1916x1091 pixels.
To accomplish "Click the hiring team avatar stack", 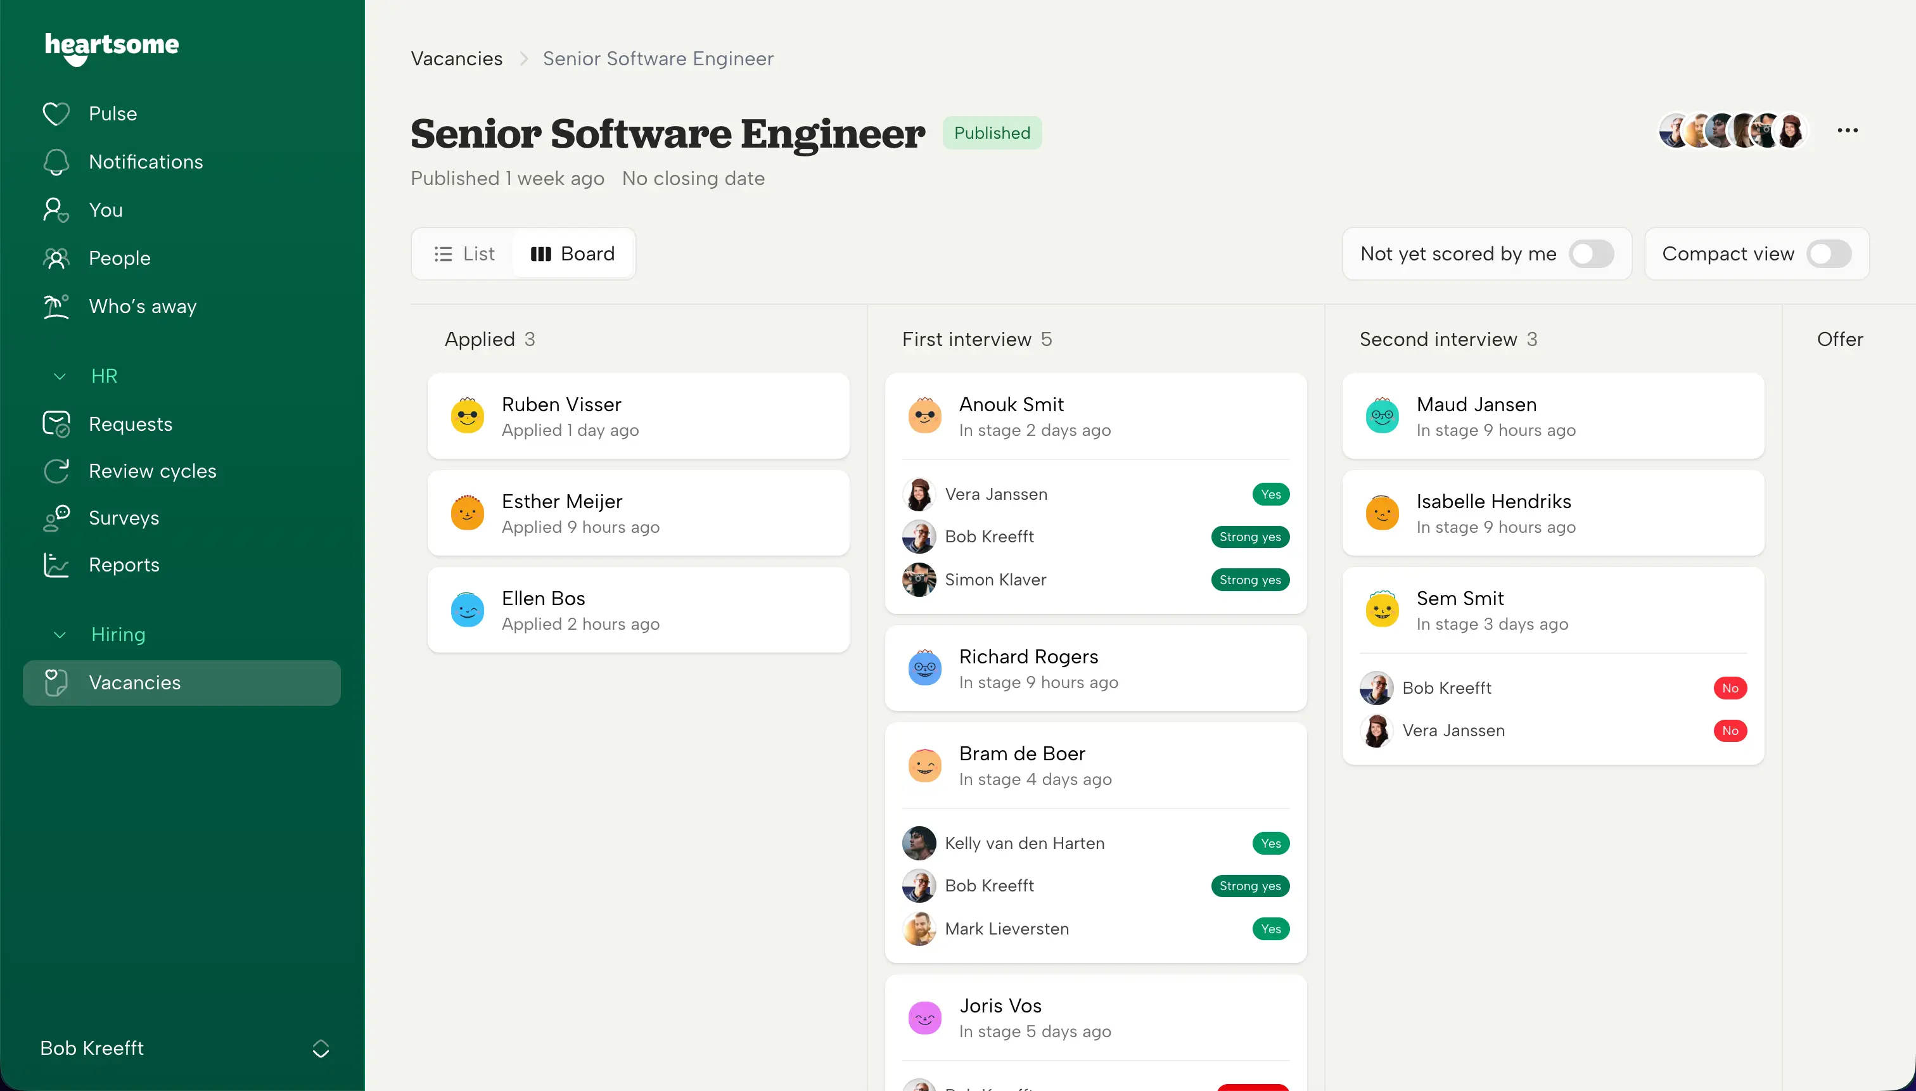I will [x=1733, y=131].
